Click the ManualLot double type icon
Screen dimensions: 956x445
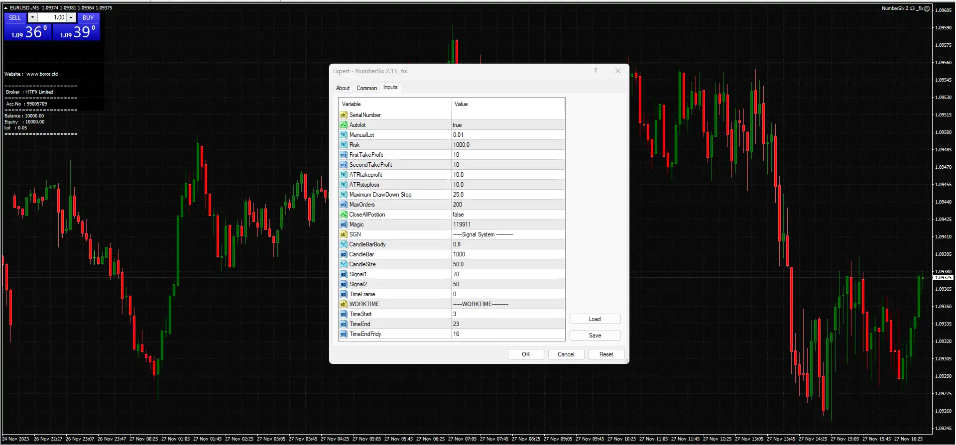click(343, 135)
